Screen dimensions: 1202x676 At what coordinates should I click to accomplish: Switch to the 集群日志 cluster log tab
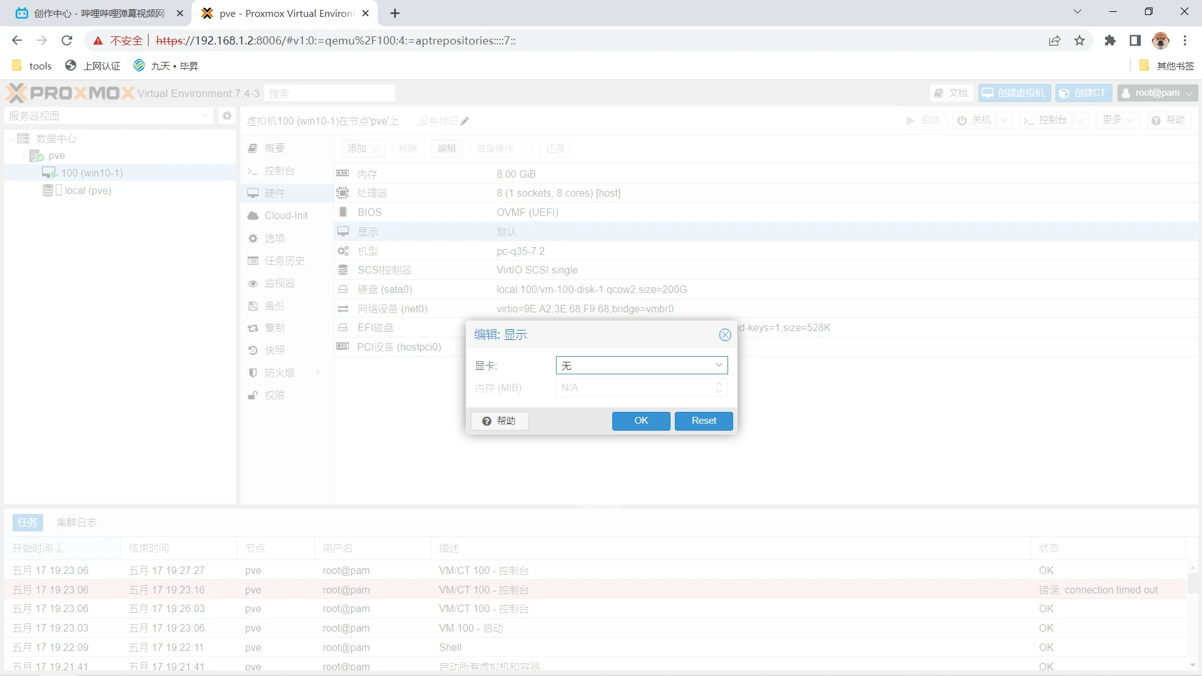[x=76, y=523]
